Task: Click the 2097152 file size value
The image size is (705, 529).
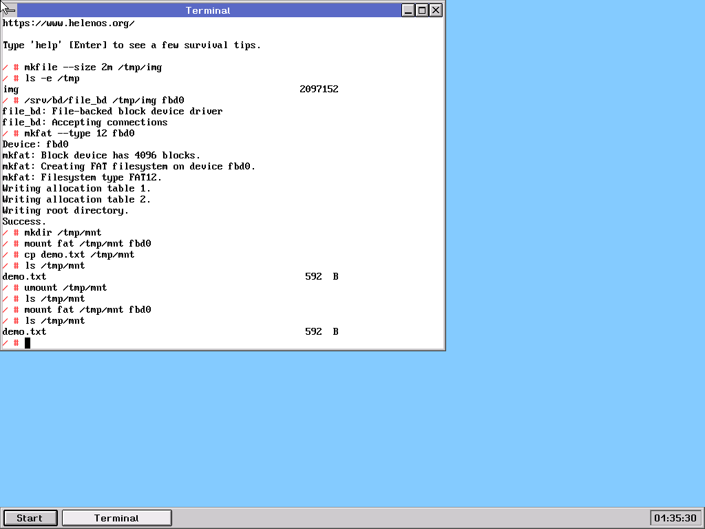Action: [319, 90]
